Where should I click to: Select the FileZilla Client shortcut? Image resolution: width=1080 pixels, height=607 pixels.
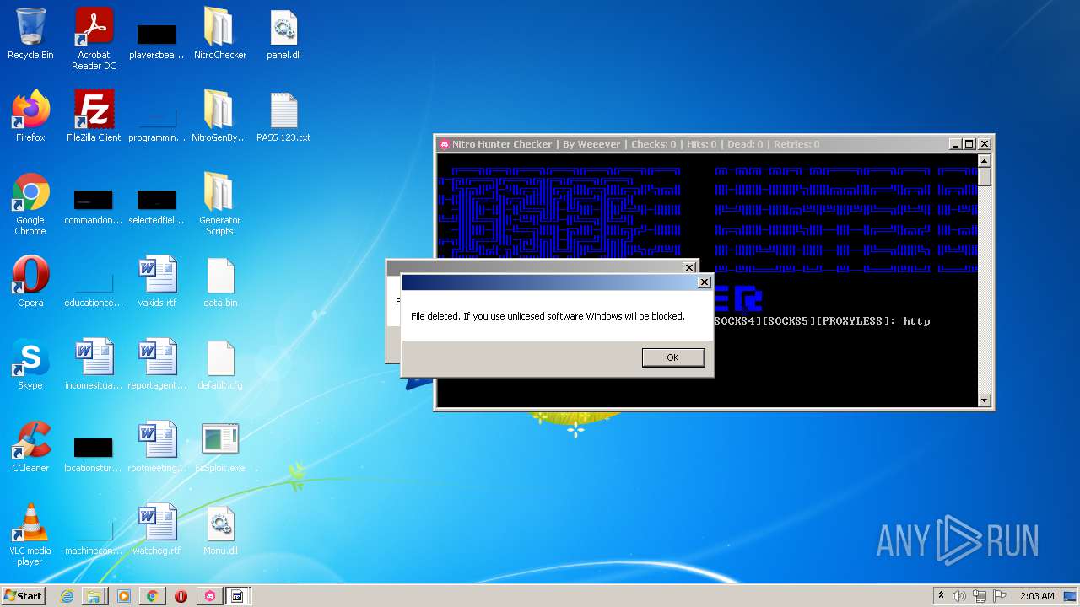pos(94,116)
